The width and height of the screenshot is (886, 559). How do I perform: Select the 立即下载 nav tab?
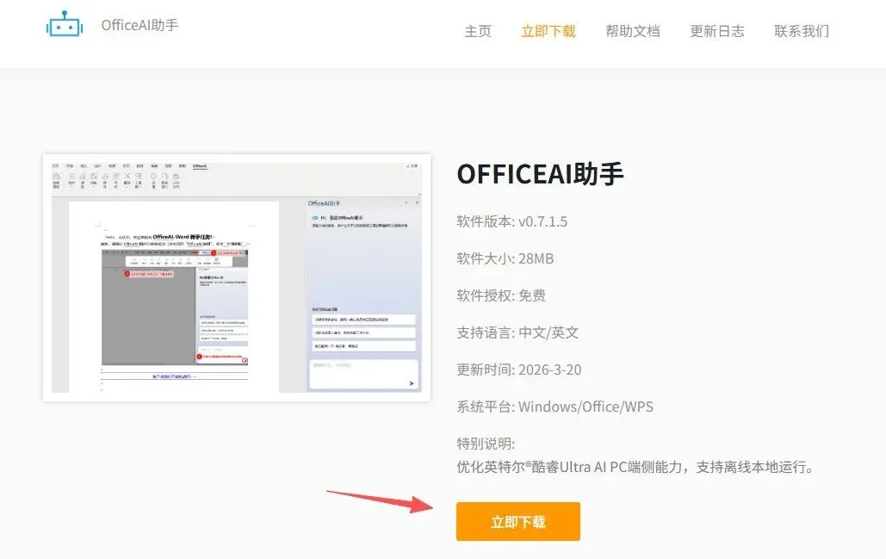tap(548, 31)
